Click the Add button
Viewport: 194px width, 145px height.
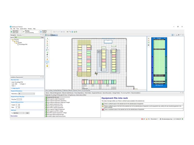pyautogui.click(x=27, y=113)
